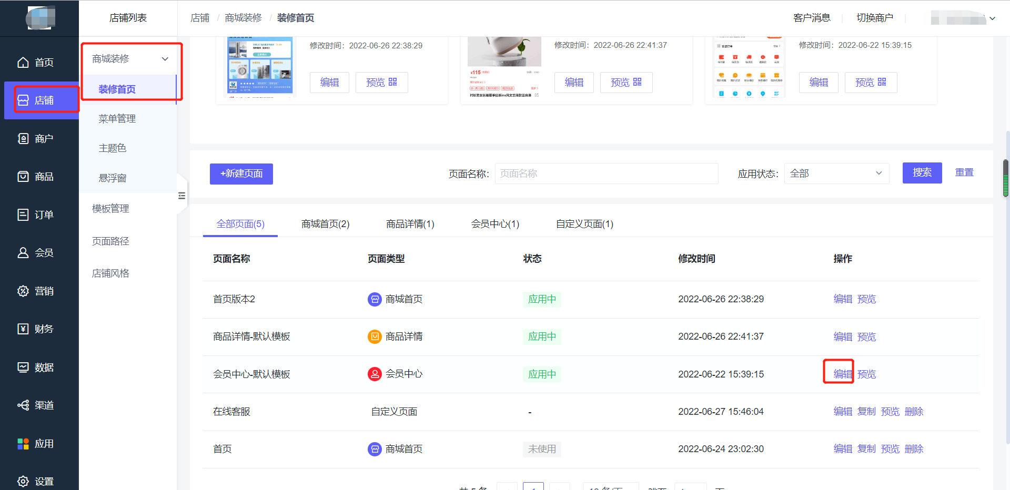Screen dimensions: 1010x490
Task: Click the 数据 data icon in the sidebar
Action: tap(23, 367)
